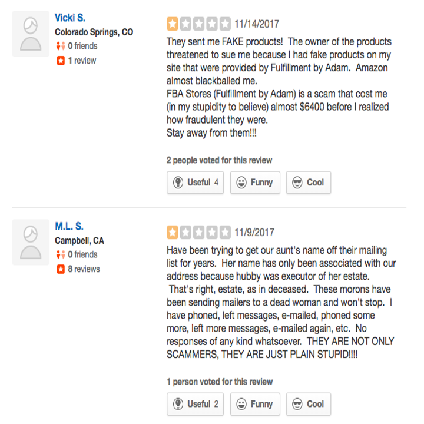
Task: Click review star icon beside '1 review'
Action: click(60, 61)
